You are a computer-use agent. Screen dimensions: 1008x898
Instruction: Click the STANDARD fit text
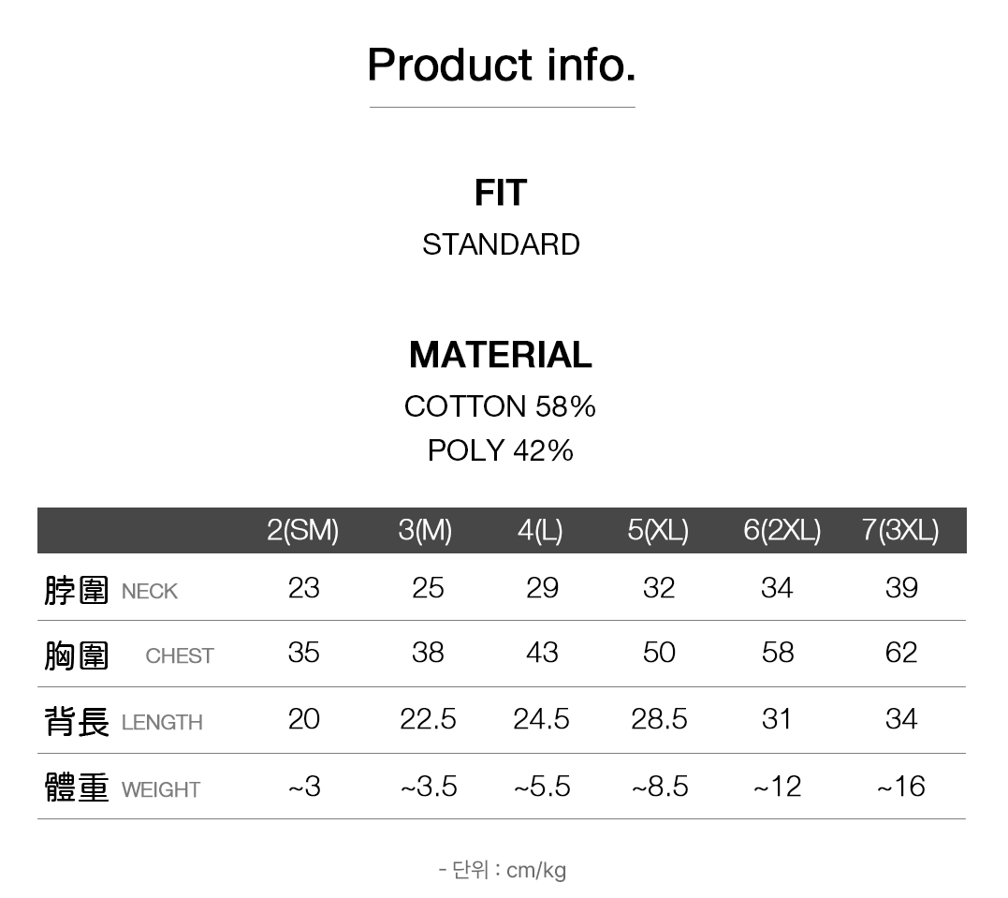pos(501,244)
